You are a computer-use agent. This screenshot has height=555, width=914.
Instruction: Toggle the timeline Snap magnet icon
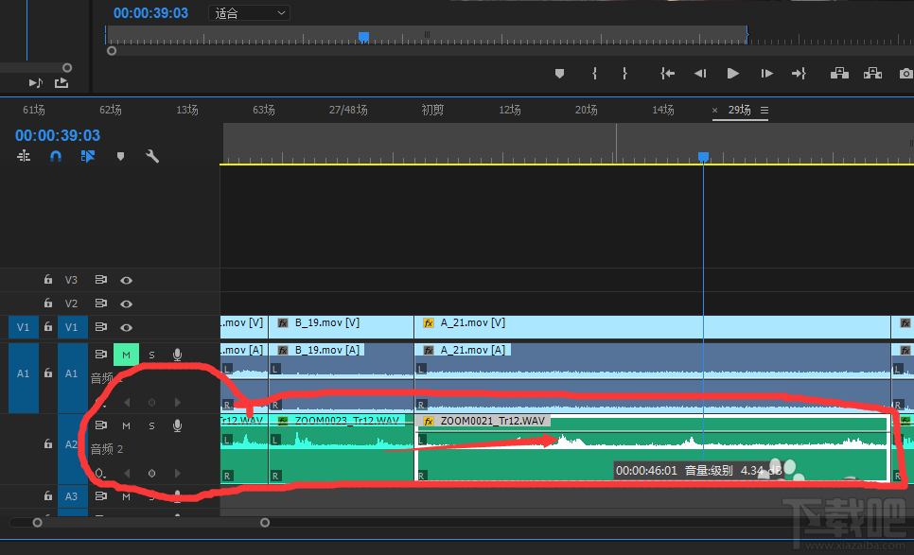(x=56, y=157)
